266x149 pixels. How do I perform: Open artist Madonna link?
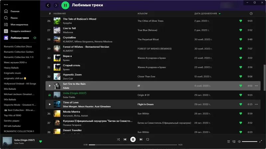pyautogui.click(x=68, y=32)
